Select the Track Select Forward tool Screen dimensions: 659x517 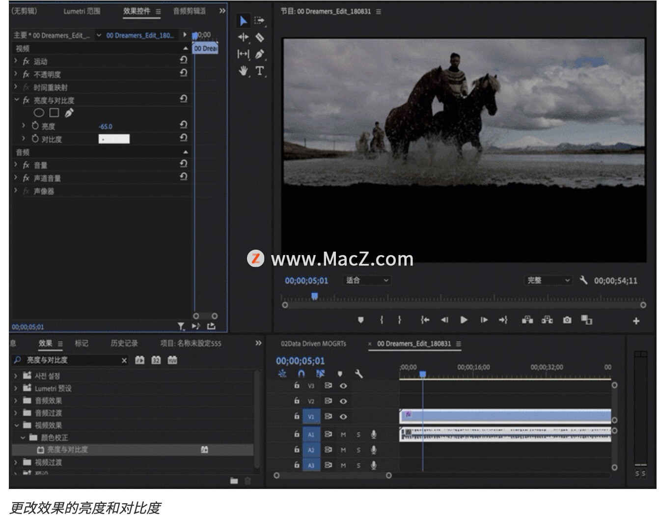(259, 21)
